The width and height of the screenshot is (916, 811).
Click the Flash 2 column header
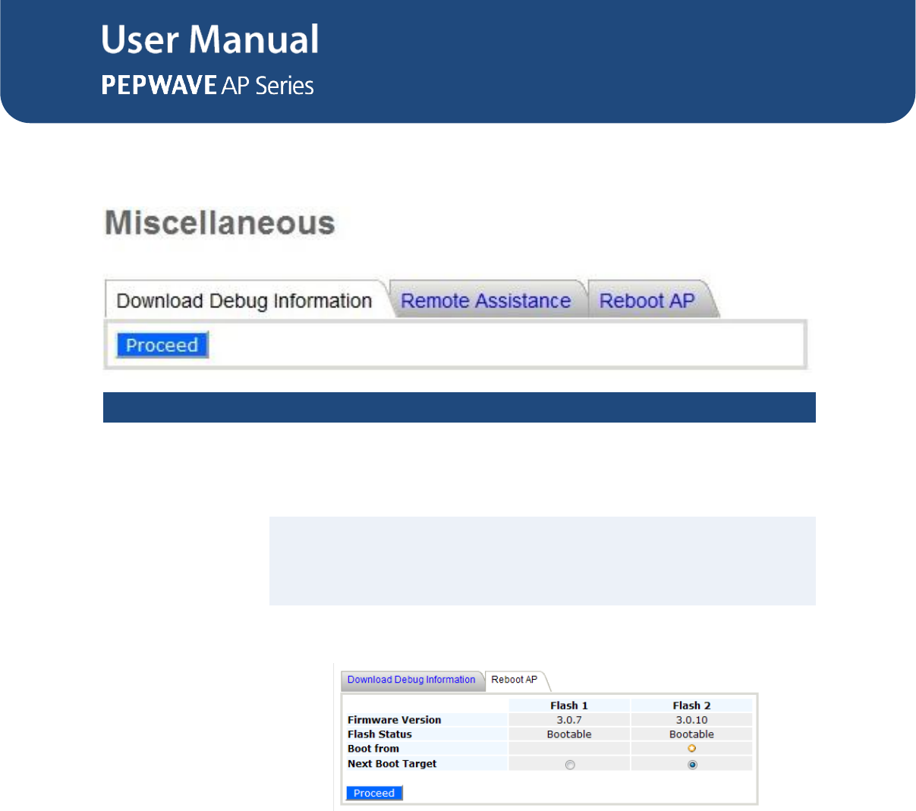point(692,706)
